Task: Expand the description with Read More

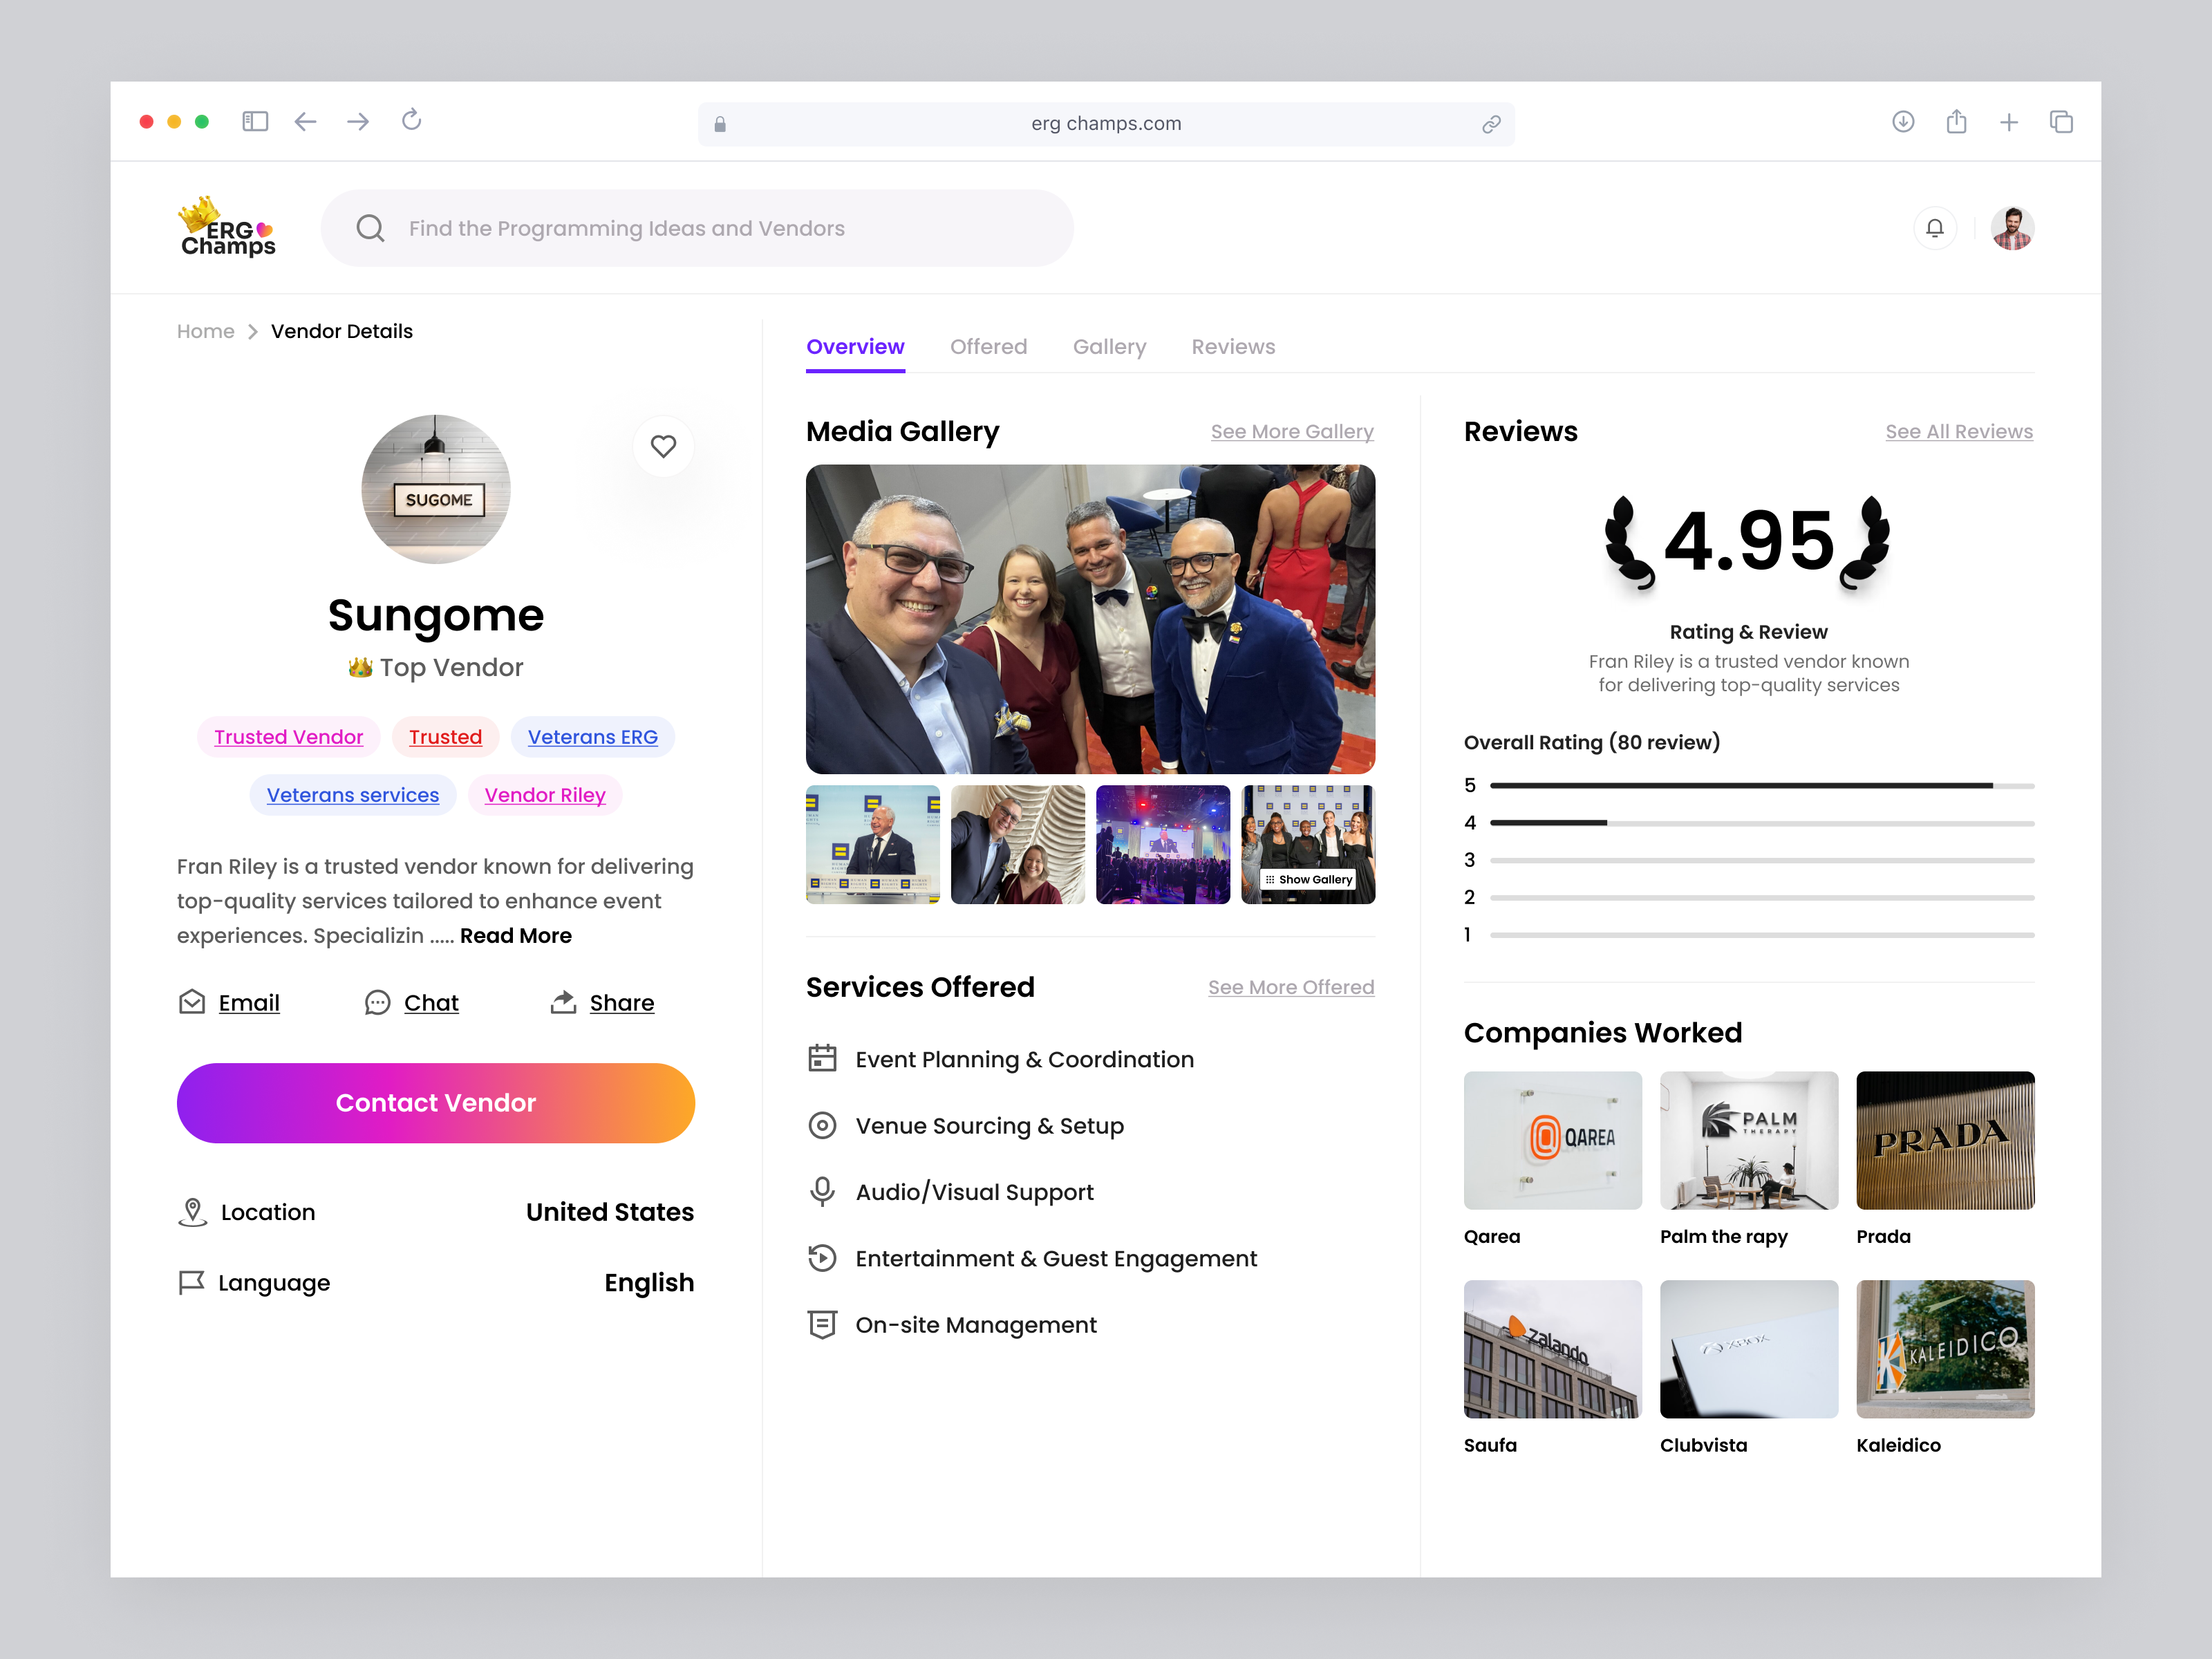Action: pos(516,935)
